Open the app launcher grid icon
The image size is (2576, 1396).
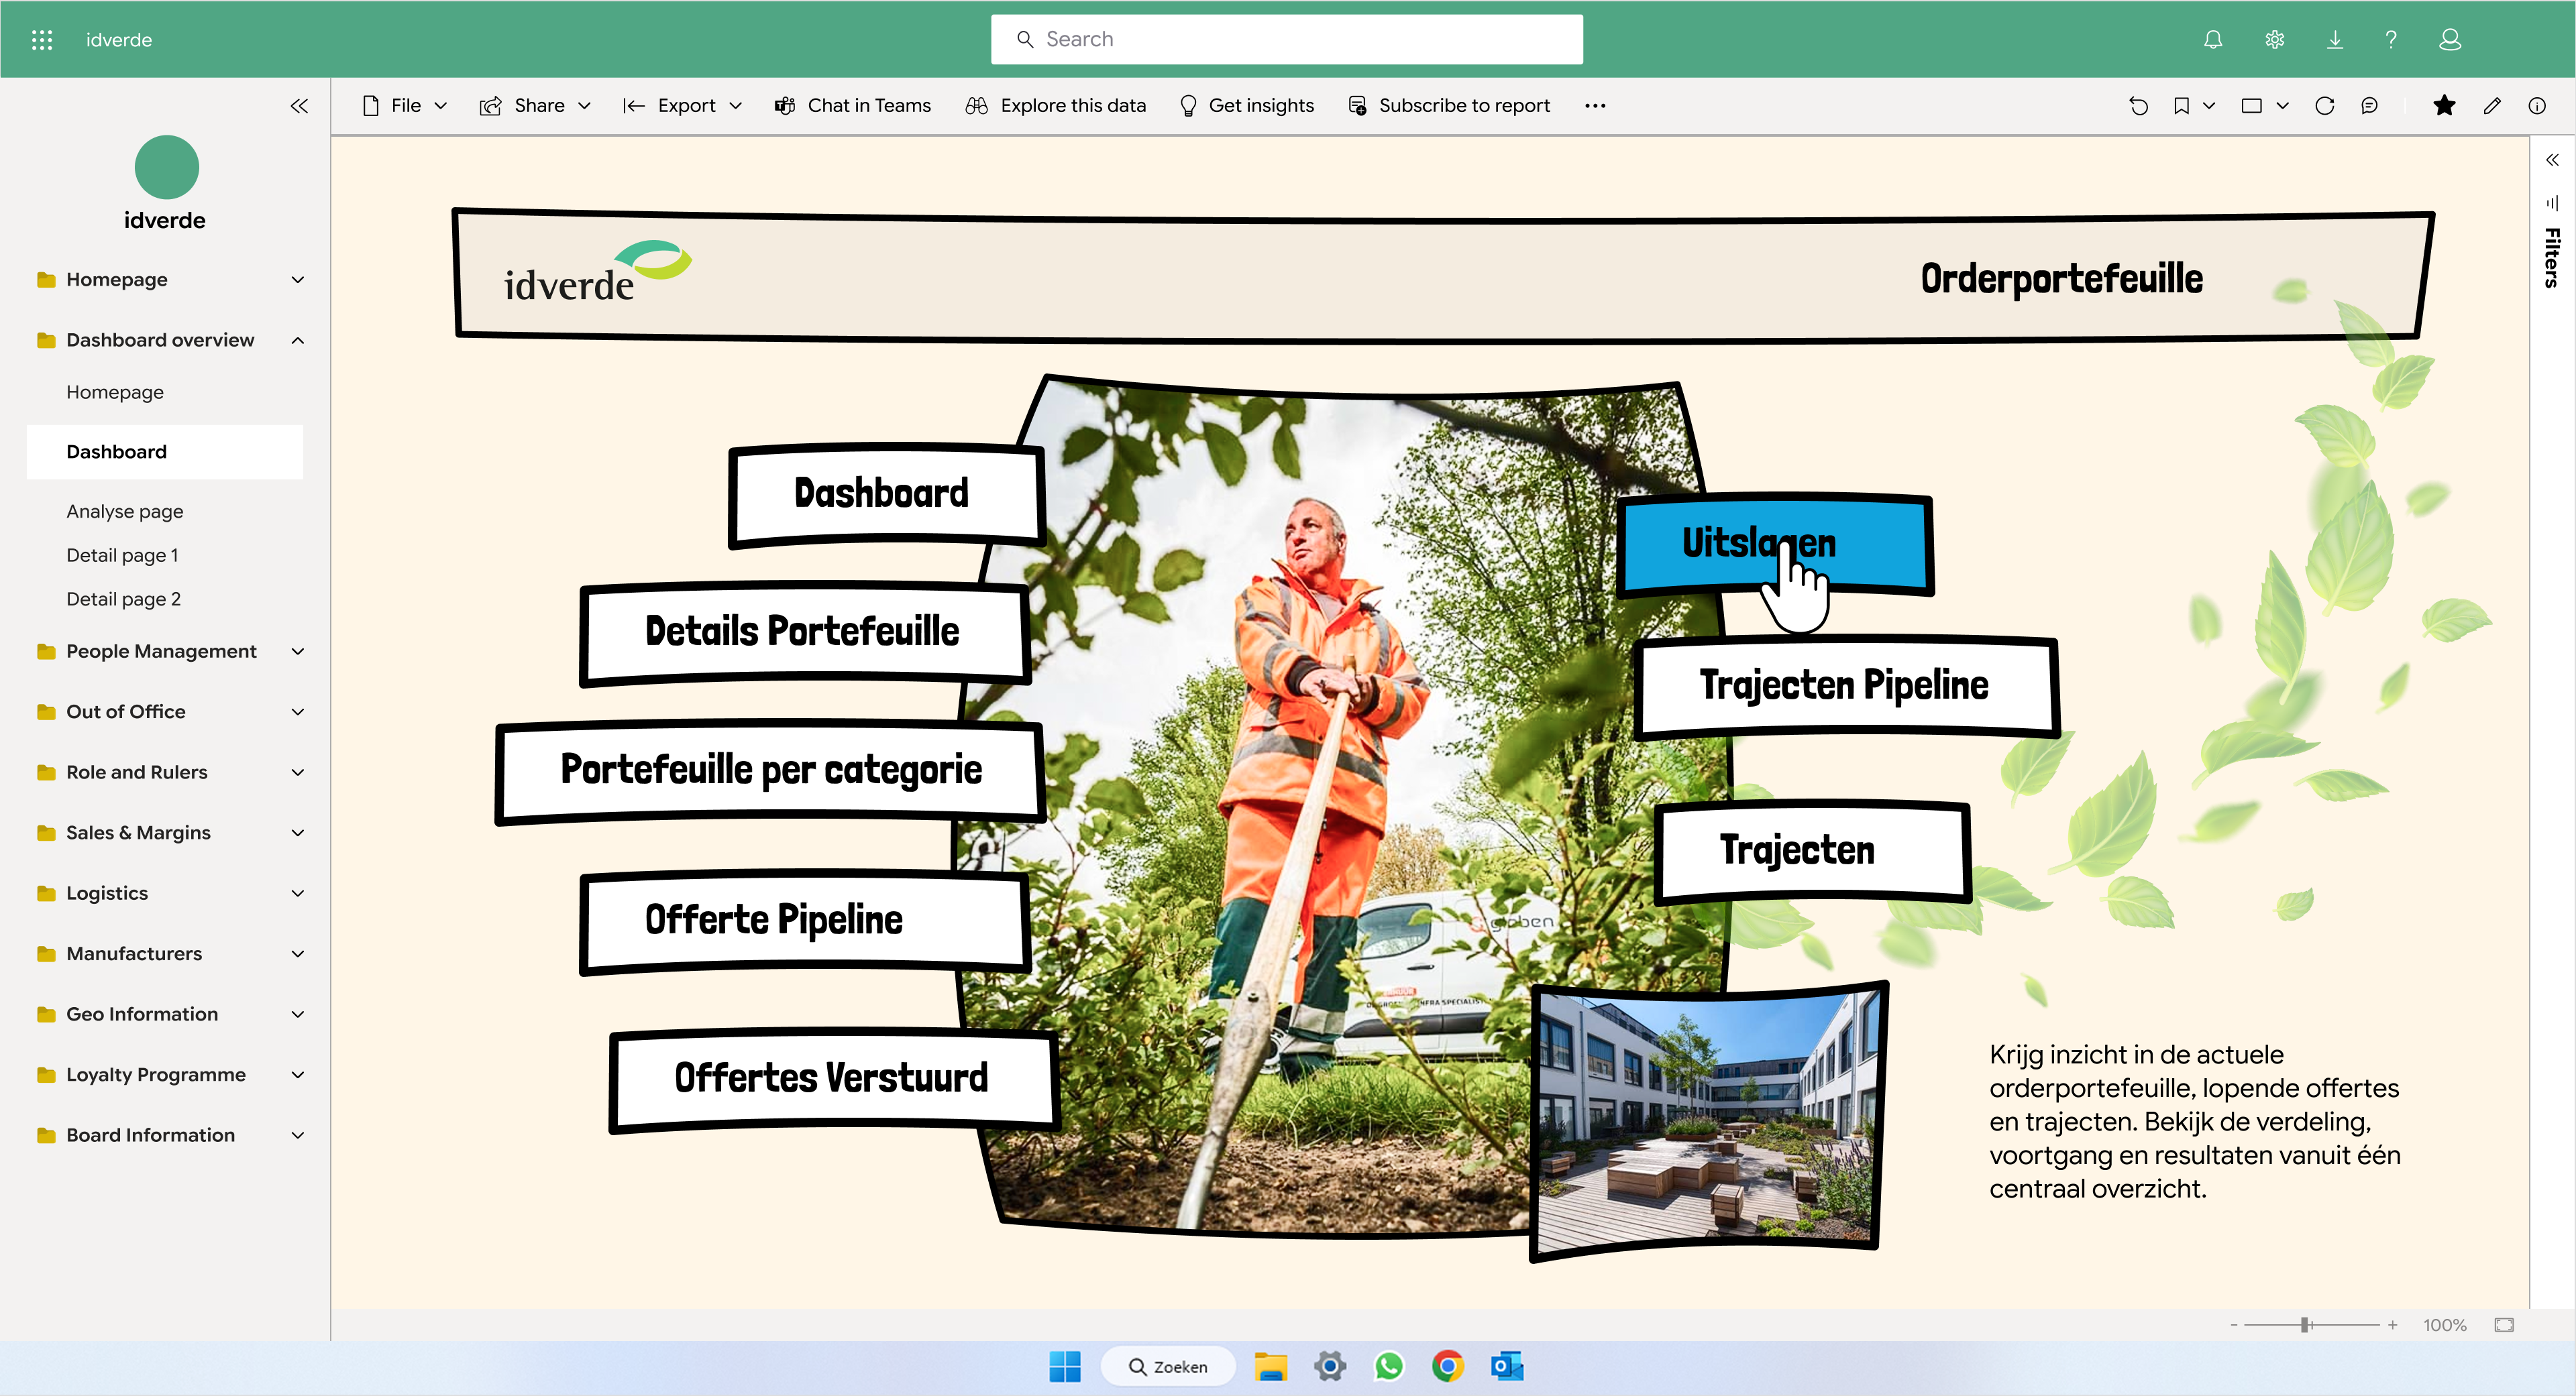click(x=41, y=40)
